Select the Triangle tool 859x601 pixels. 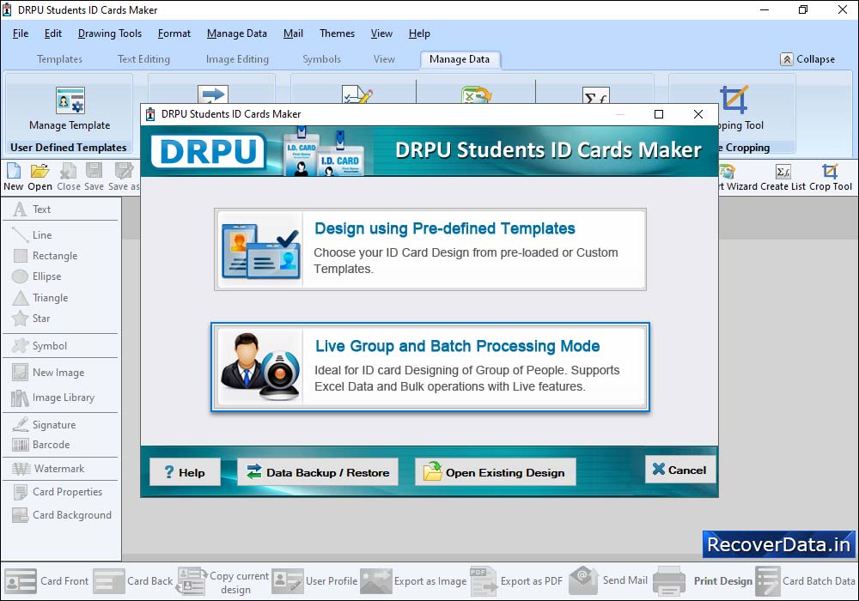(x=40, y=298)
